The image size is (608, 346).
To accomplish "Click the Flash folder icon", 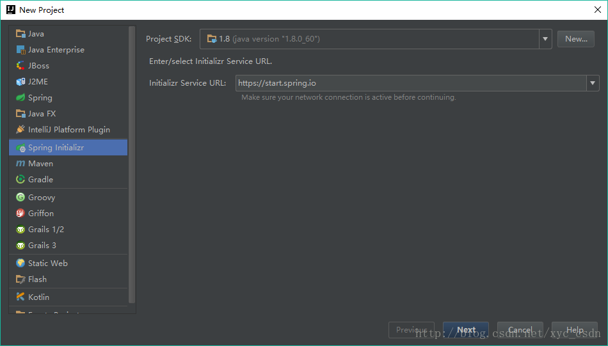I will (20, 279).
